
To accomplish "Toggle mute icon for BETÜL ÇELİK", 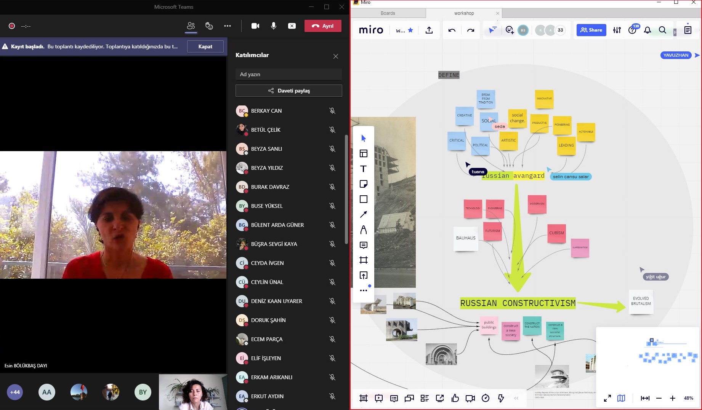I will point(332,130).
